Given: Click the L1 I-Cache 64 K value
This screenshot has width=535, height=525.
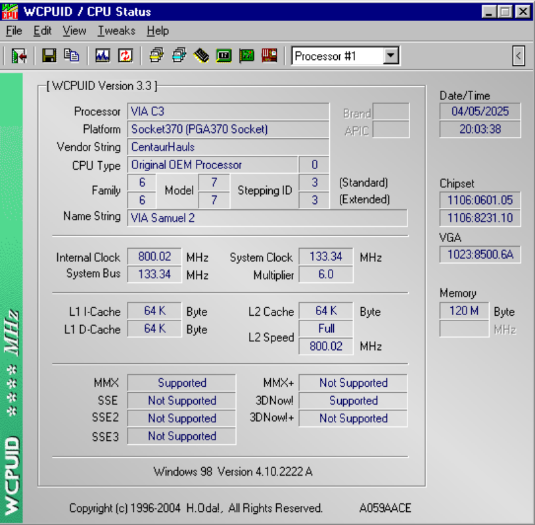Looking at the screenshot, I should tap(154, 311).
